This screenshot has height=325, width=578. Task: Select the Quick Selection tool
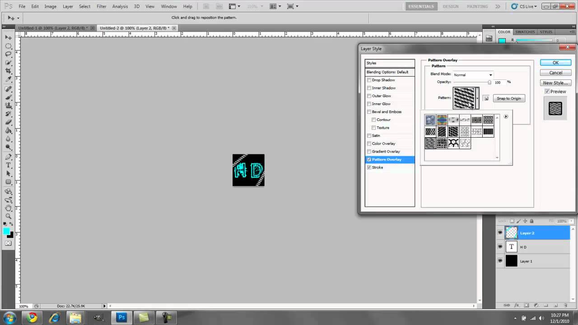9,63
